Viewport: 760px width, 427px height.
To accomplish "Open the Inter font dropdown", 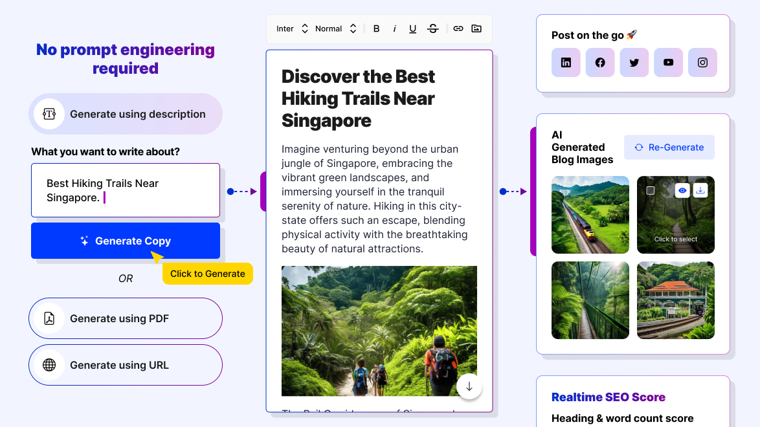I will pyautogui.click(x=292, y=28).
